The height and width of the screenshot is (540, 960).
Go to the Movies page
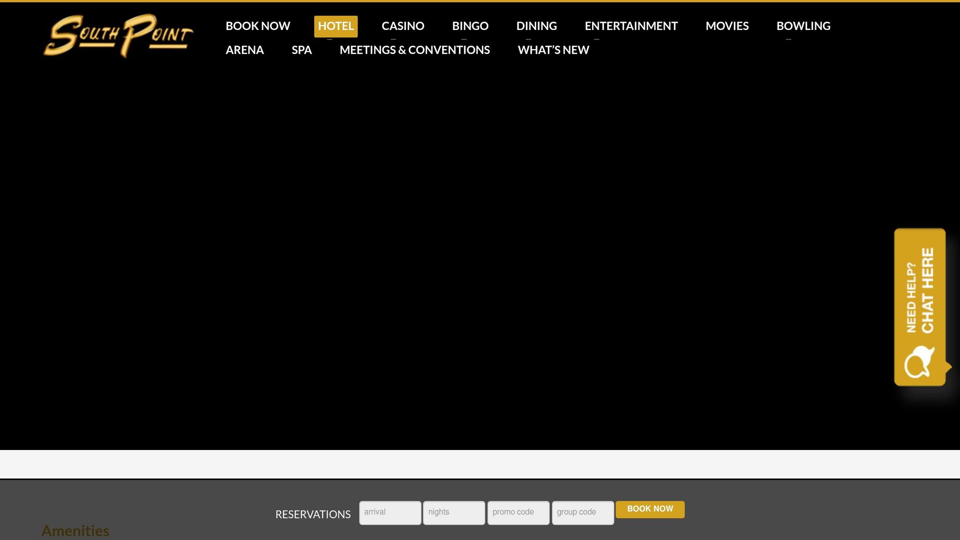tap(727, 26)
